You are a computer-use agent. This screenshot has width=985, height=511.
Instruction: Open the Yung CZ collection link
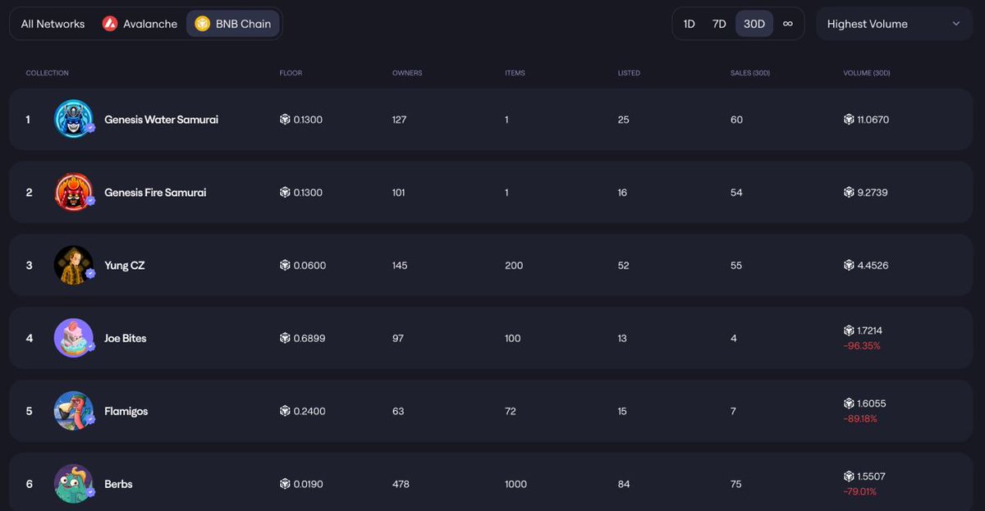click(x=125, y=266)
